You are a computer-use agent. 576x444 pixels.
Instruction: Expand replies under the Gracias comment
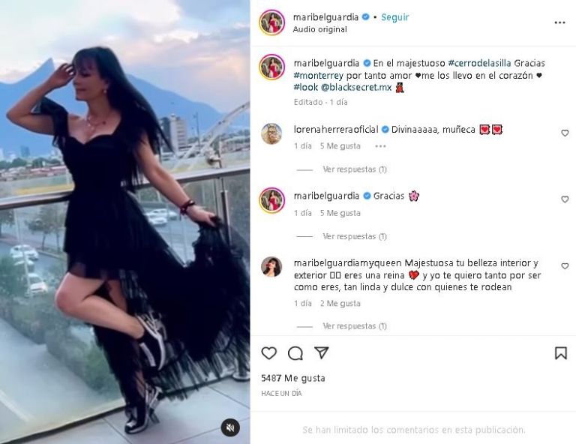[355, 236]
